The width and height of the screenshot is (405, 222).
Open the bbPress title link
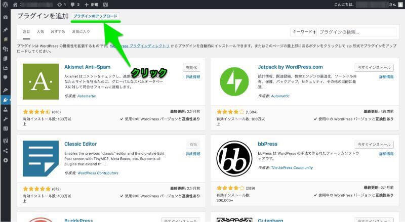tap(268, 144)
